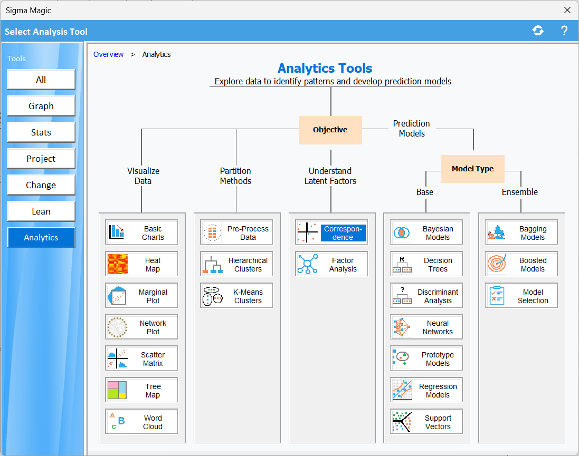Open the Scatter Matrix icon
The image size is (579, 456).
[x=117, y=358]
